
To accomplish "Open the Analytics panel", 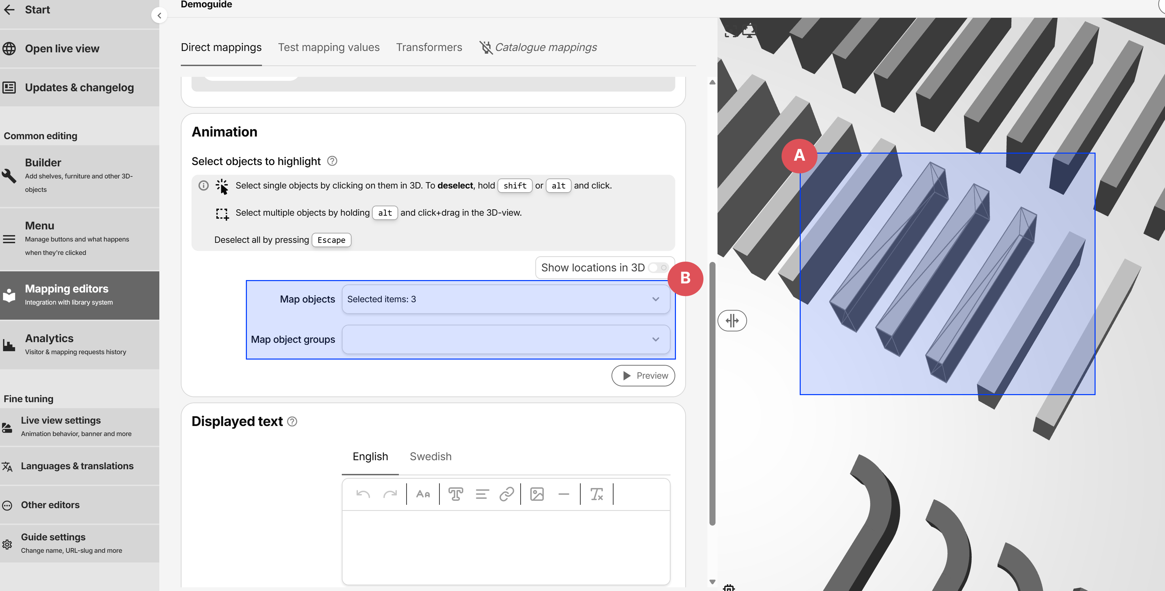I will tap(49, 338).
